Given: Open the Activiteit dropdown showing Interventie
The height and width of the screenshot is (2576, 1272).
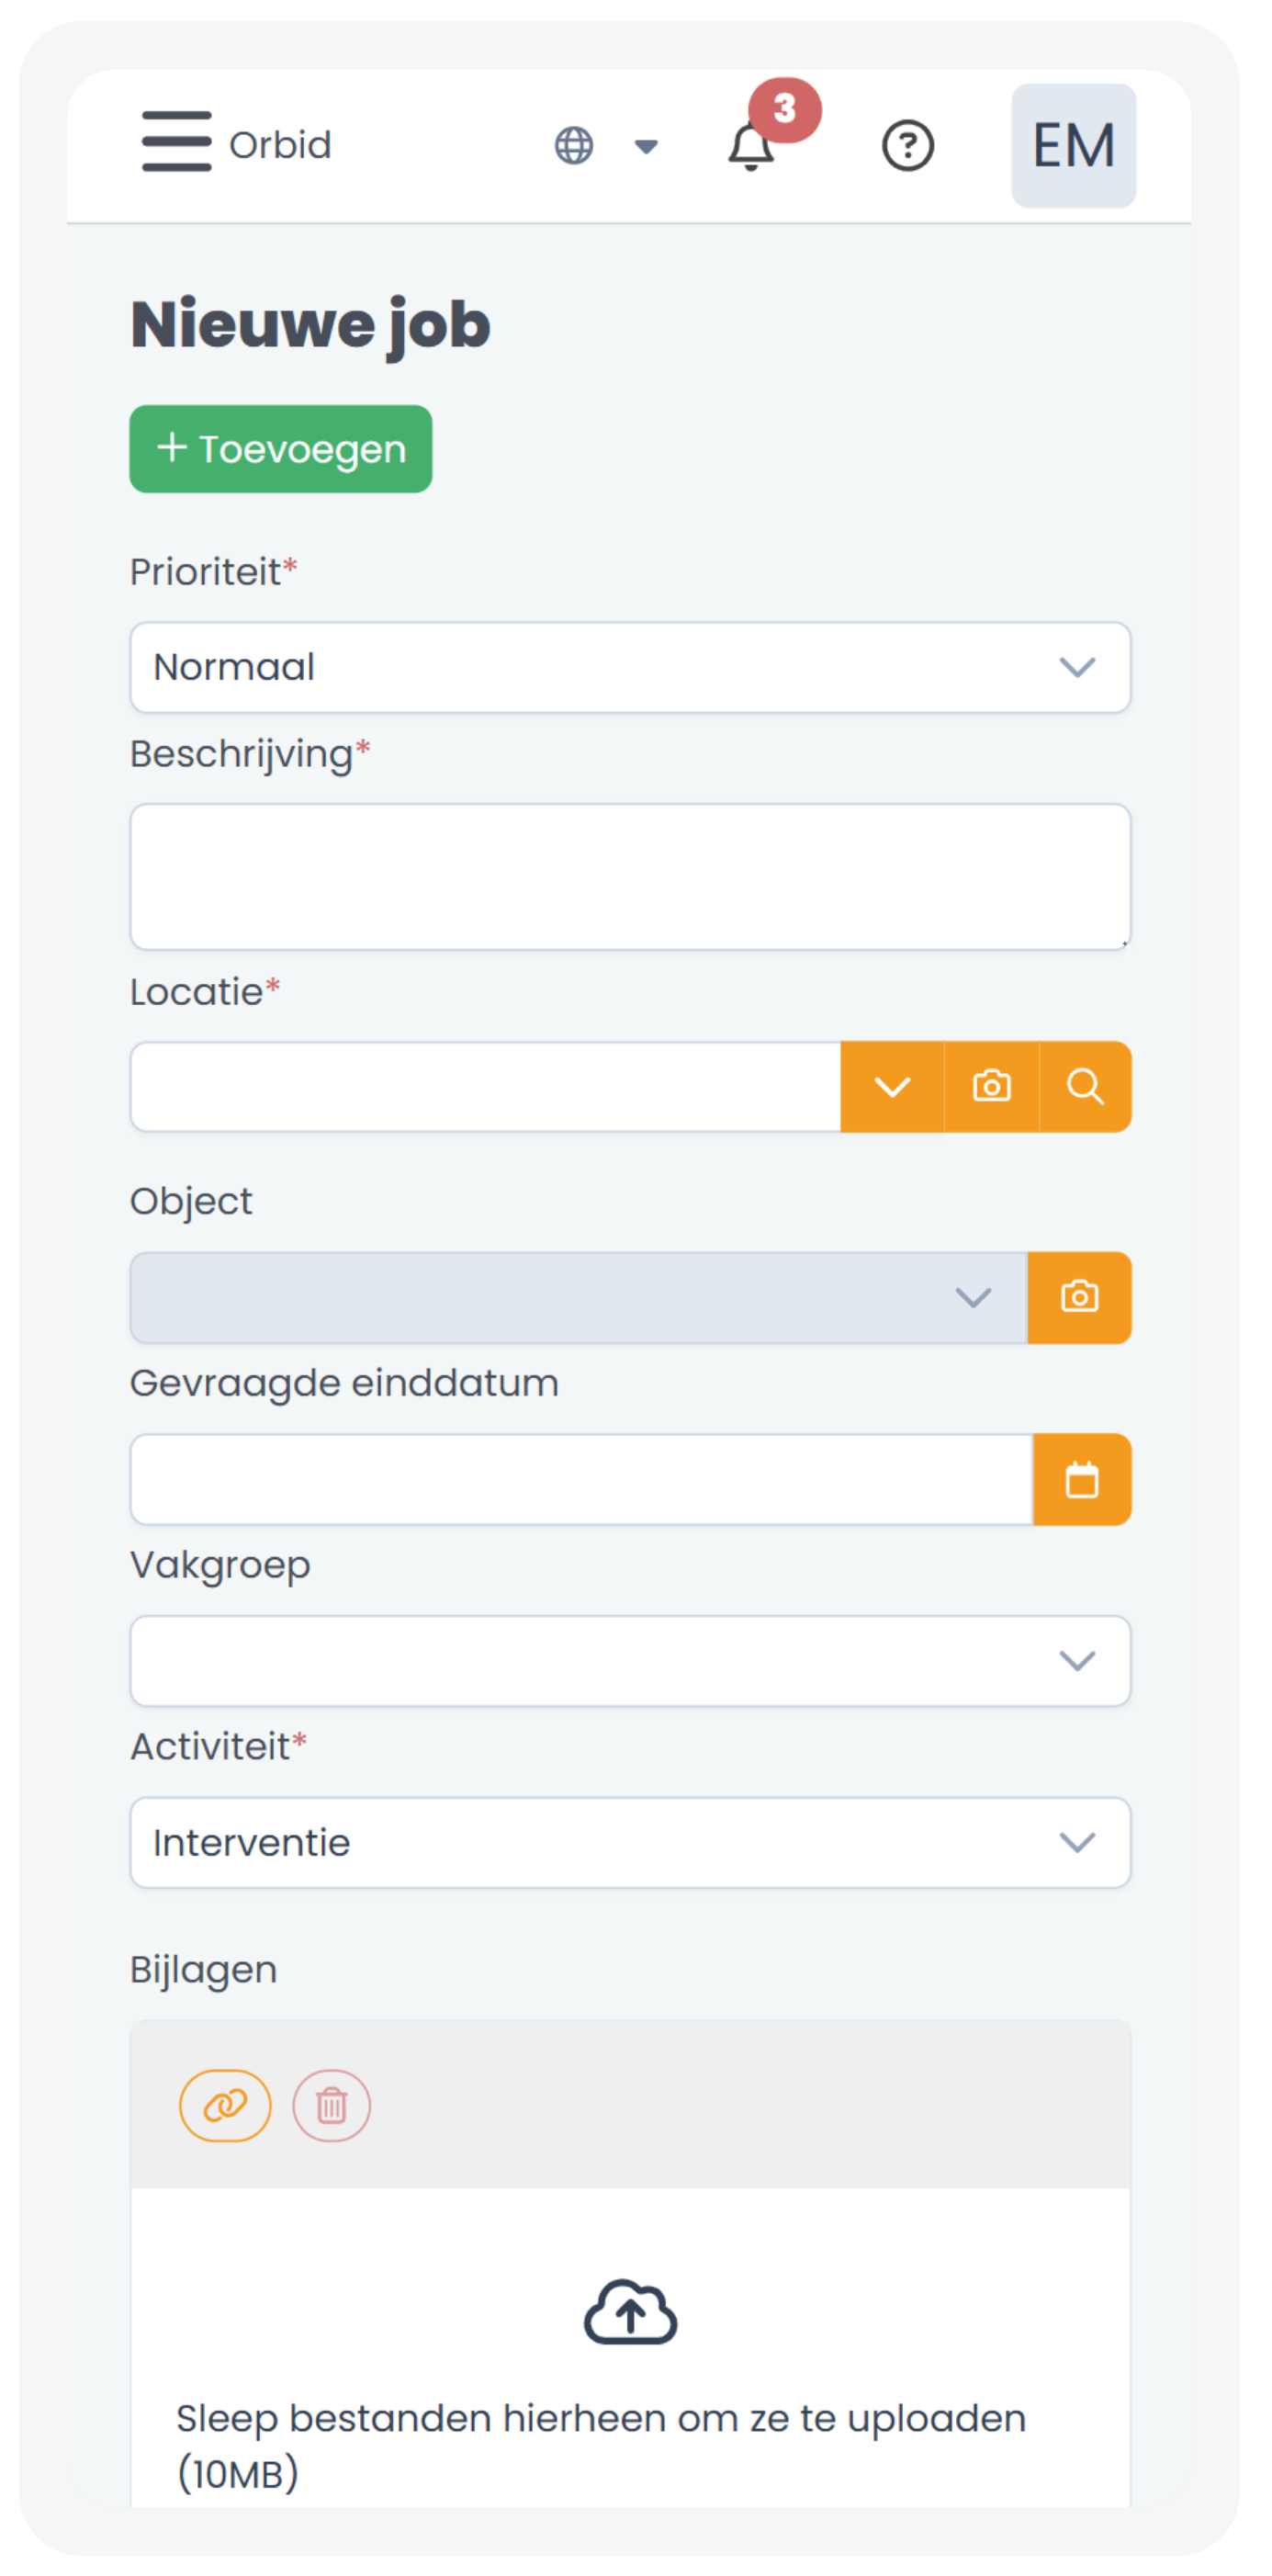Looking at the screenshot, I should (x=630, y=1842).
